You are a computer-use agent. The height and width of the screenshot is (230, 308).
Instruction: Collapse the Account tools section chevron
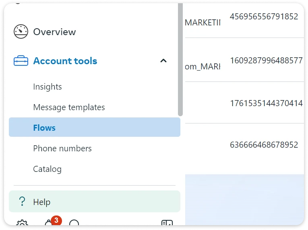163,61
